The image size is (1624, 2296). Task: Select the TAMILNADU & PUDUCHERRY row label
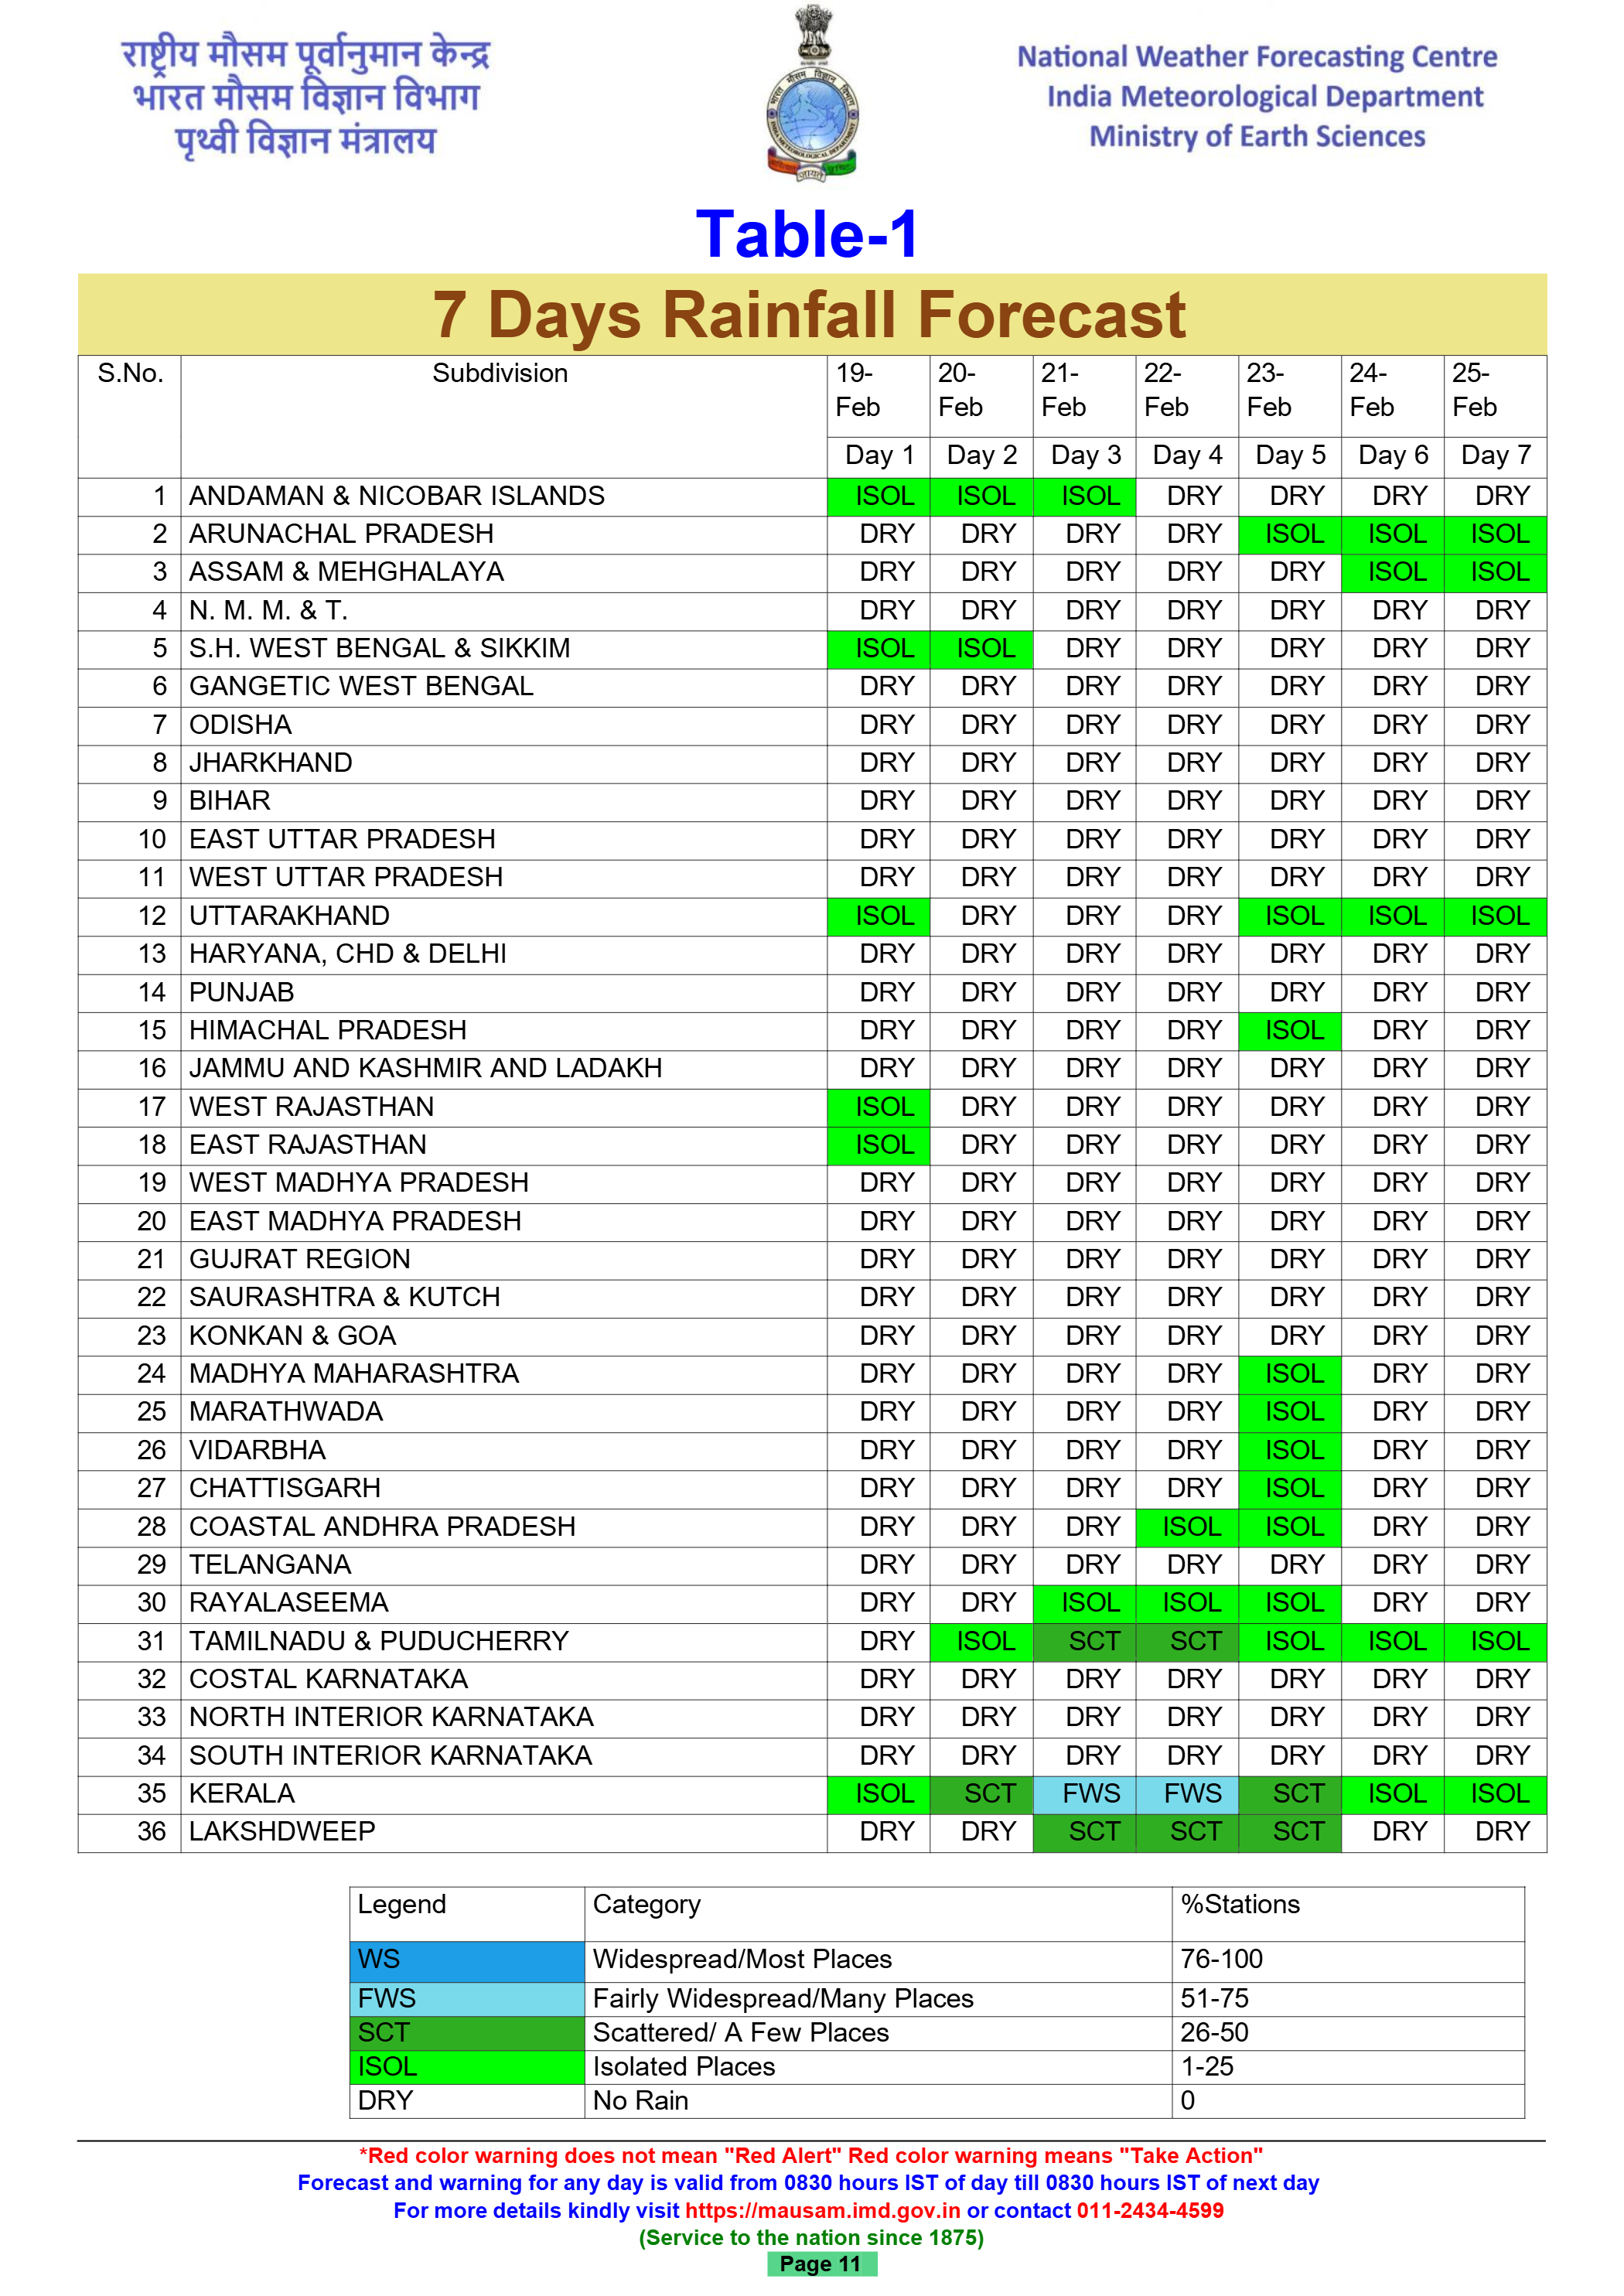(x=378, y=1641)
